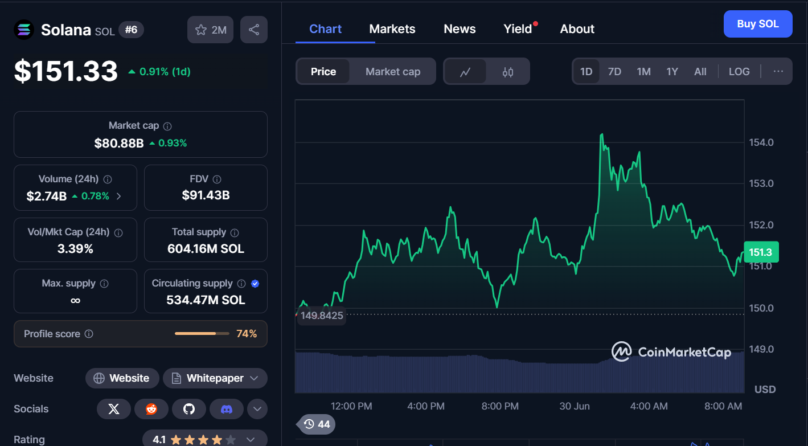Switch to line chart view
The height and width of the screenshot is (446, 808).
465,72
